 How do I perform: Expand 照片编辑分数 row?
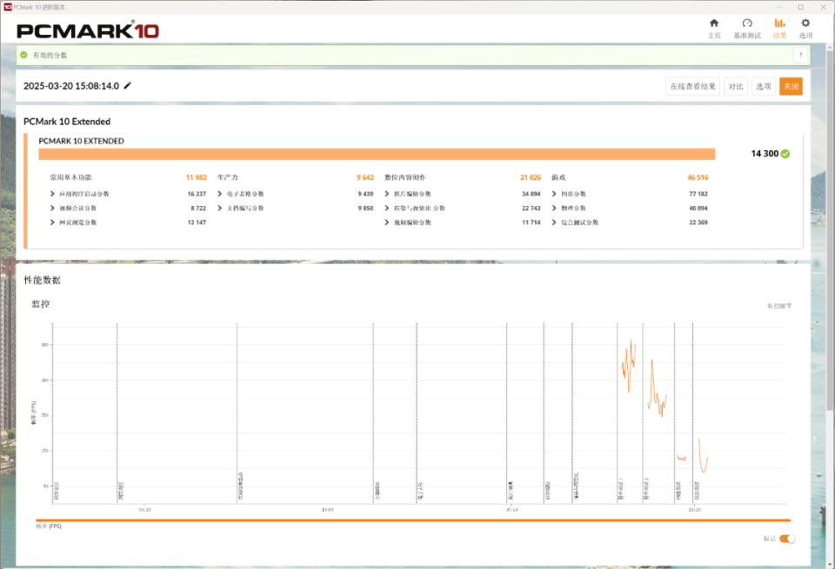point(386,194)
